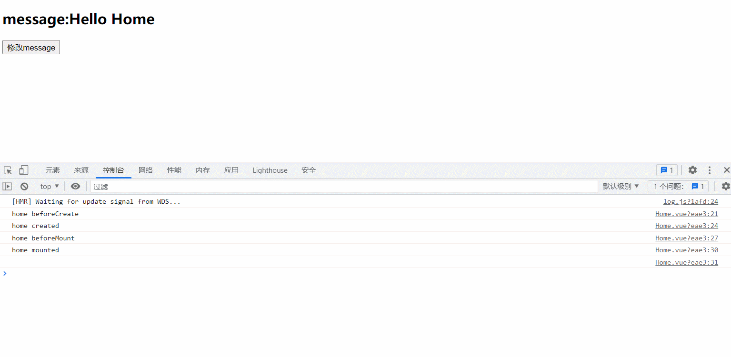Clear the console with the ban icon
This screenshot has height=357, width=731.
pos(24,187)
